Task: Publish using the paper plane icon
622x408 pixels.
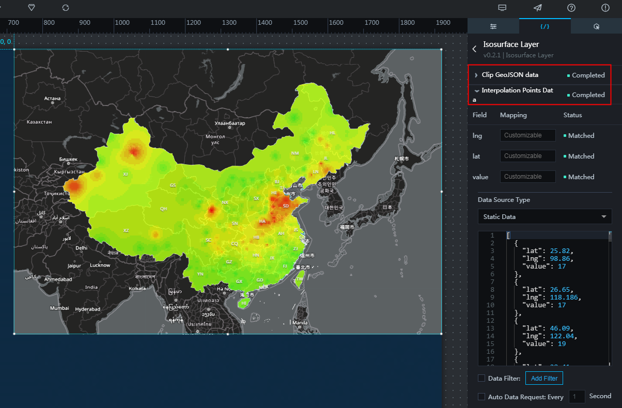Action: (538, 8)
